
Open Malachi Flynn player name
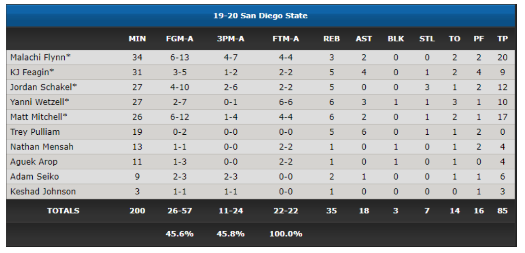[41, 58]
